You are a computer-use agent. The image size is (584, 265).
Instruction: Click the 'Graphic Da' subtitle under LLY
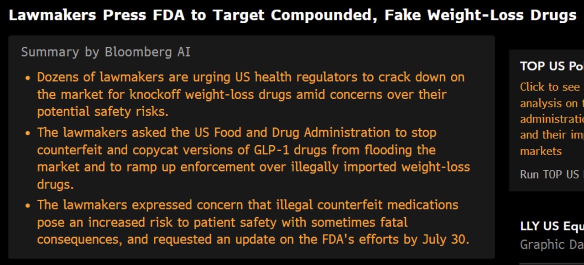[552, 245]
